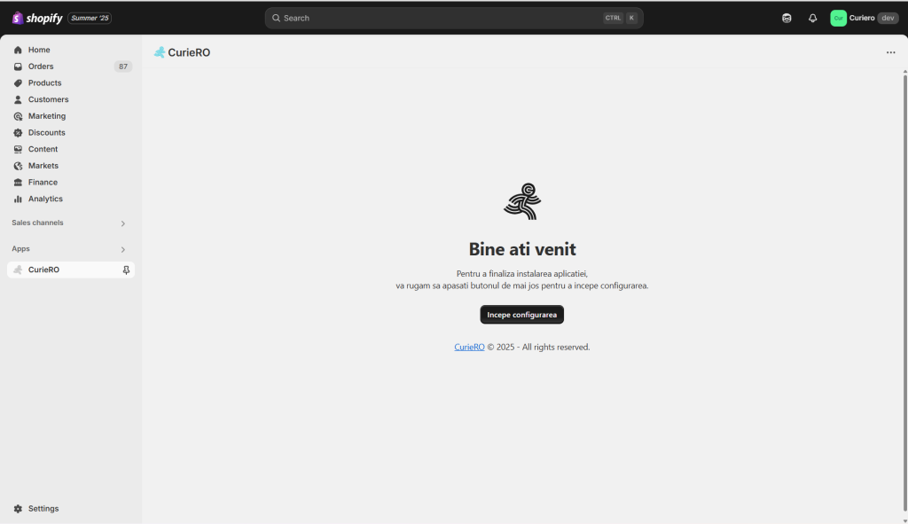The height and width of the screenshot is (524, 908).
Task: Open Products section
Action: (71, 82)
